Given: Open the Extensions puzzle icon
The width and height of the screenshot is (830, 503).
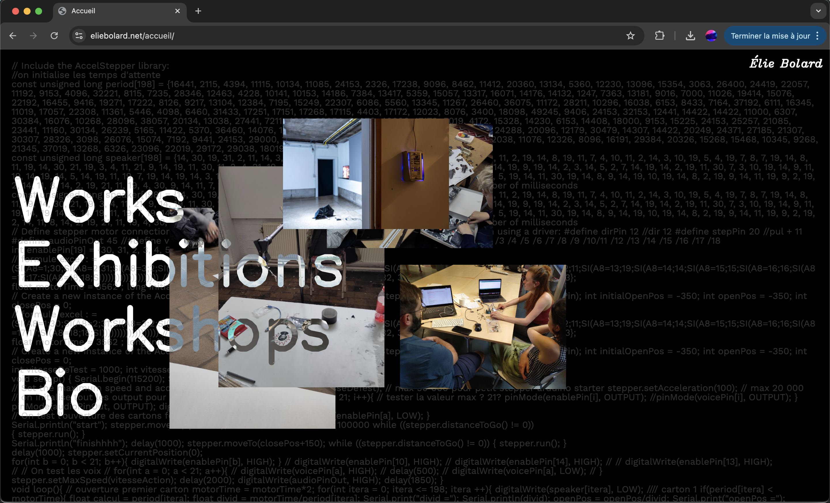Looking at the screenshot, I should coord(660,36).
